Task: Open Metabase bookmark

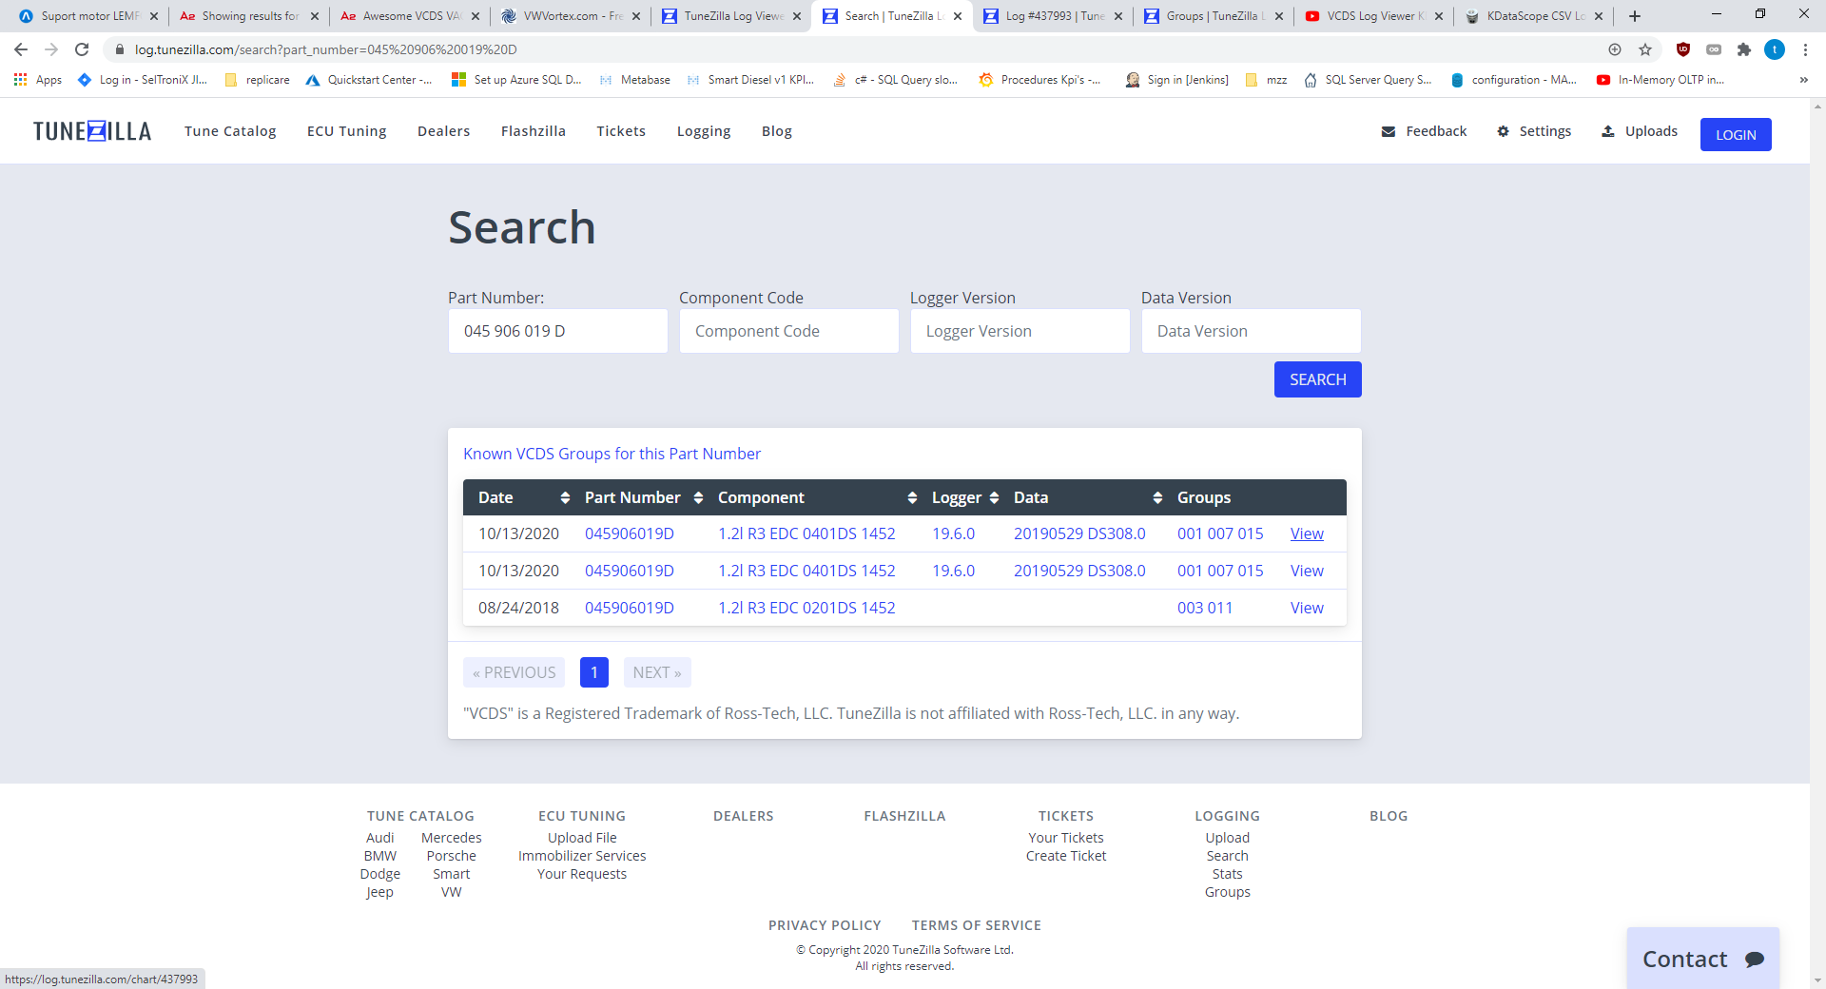Action: tap(635, 80)
